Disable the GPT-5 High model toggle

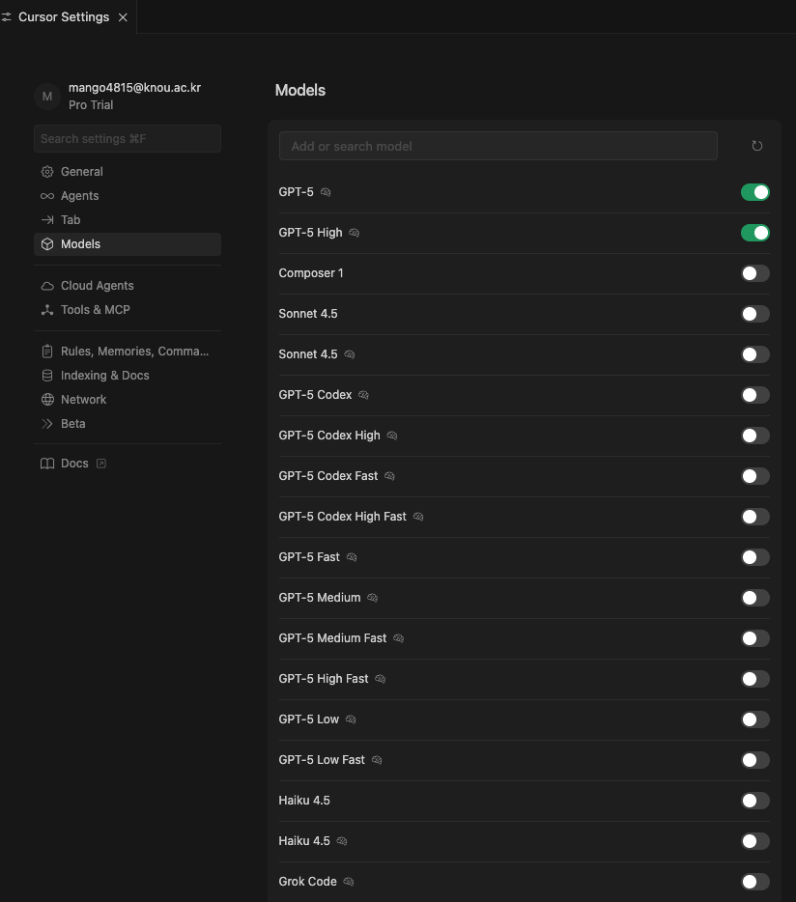755,233
